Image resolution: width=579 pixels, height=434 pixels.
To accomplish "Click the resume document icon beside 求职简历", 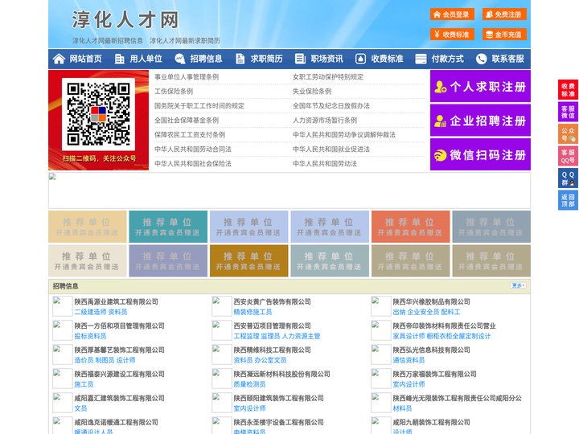I will [240, 59].
